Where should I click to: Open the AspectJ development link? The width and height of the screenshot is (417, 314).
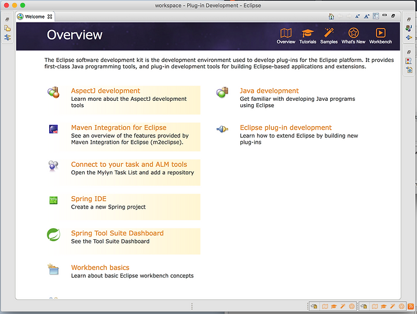105,91
